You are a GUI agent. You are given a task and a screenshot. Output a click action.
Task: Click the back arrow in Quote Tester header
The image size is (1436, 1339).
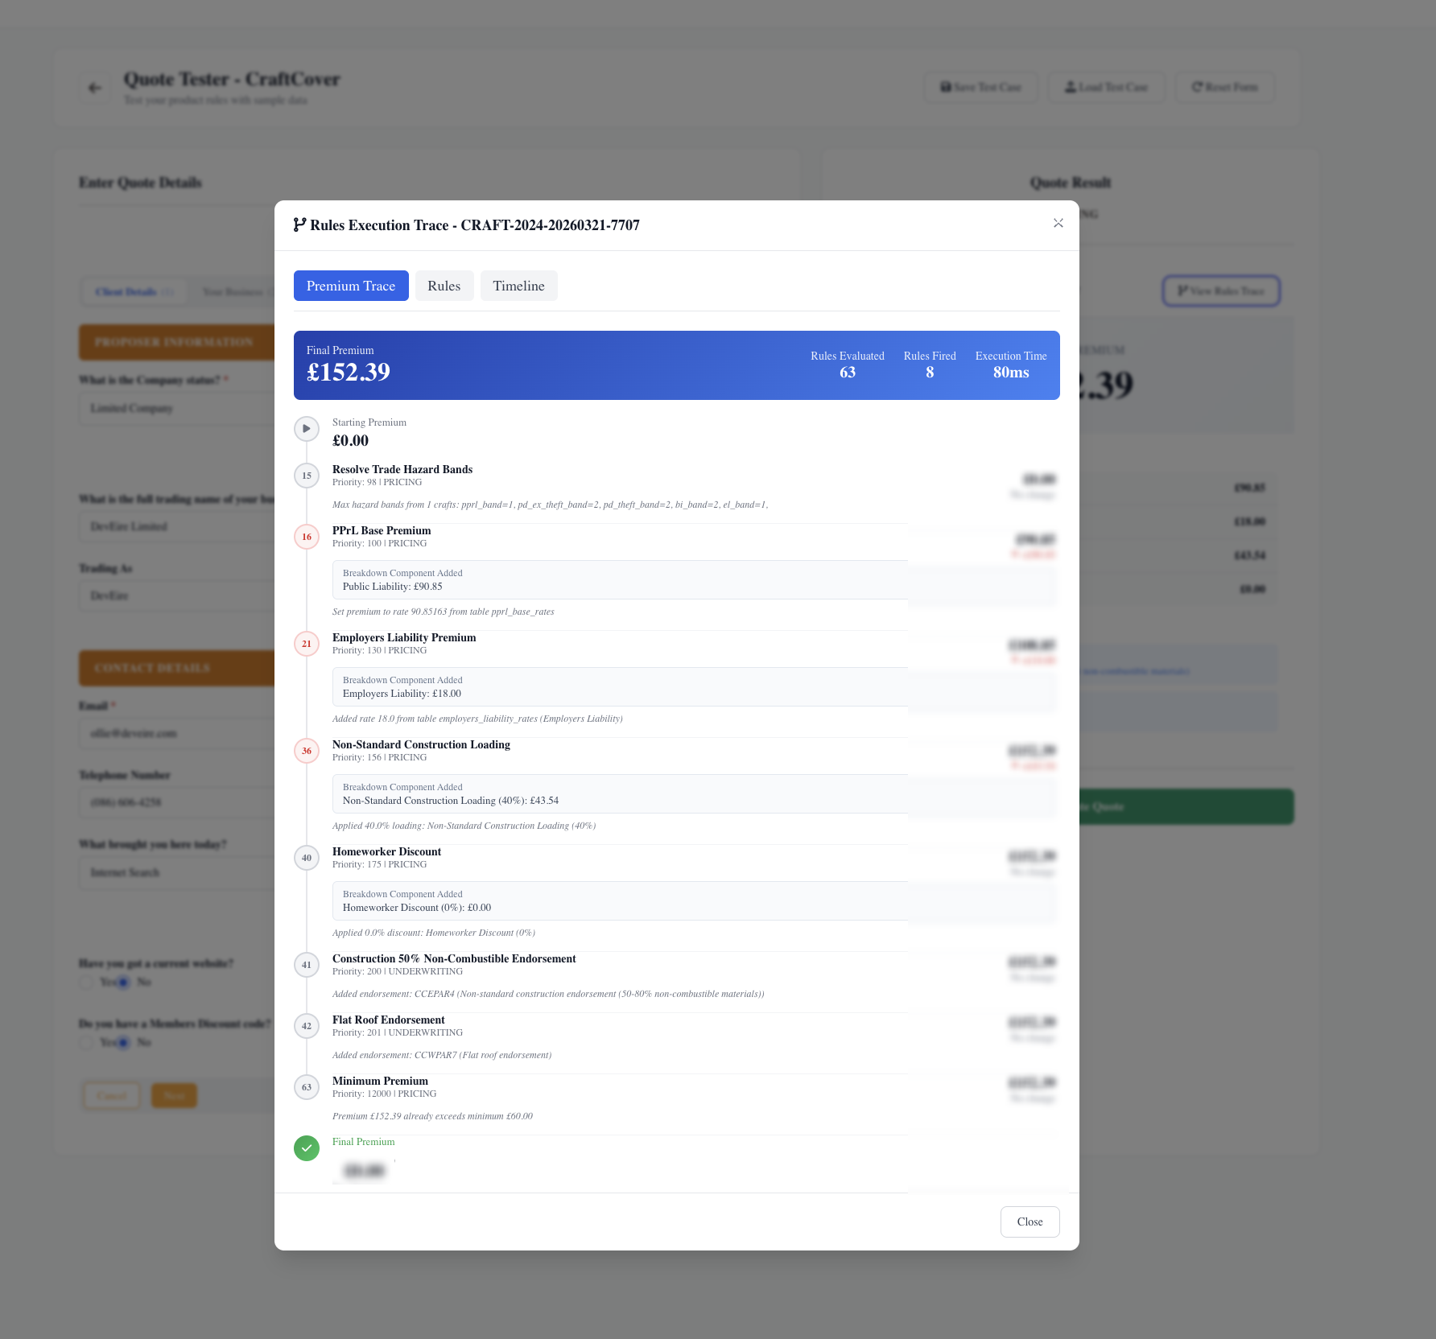click(95, 88)
